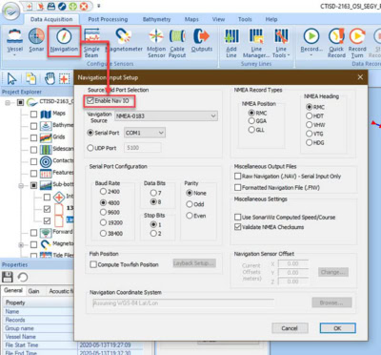Click the copy documents tool icon
The image size is (381, 355).
point(31,78)
